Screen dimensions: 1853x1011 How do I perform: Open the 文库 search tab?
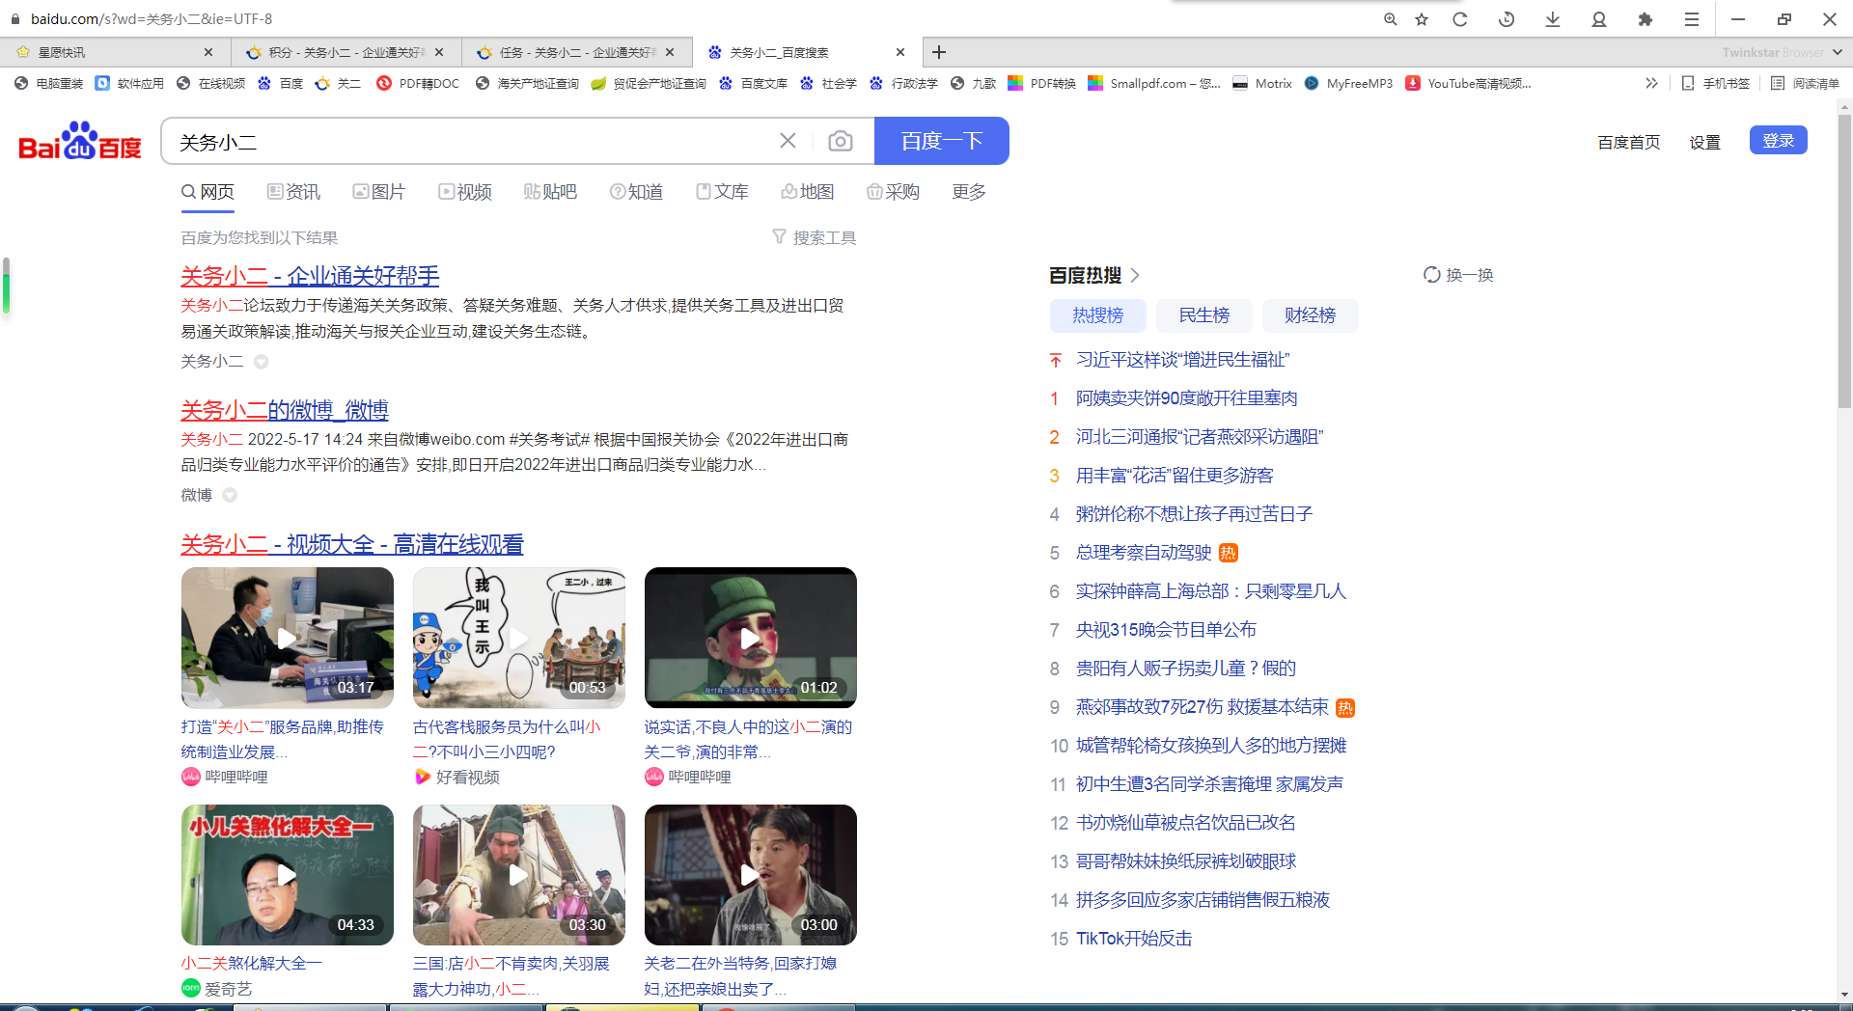pos(722,192)
